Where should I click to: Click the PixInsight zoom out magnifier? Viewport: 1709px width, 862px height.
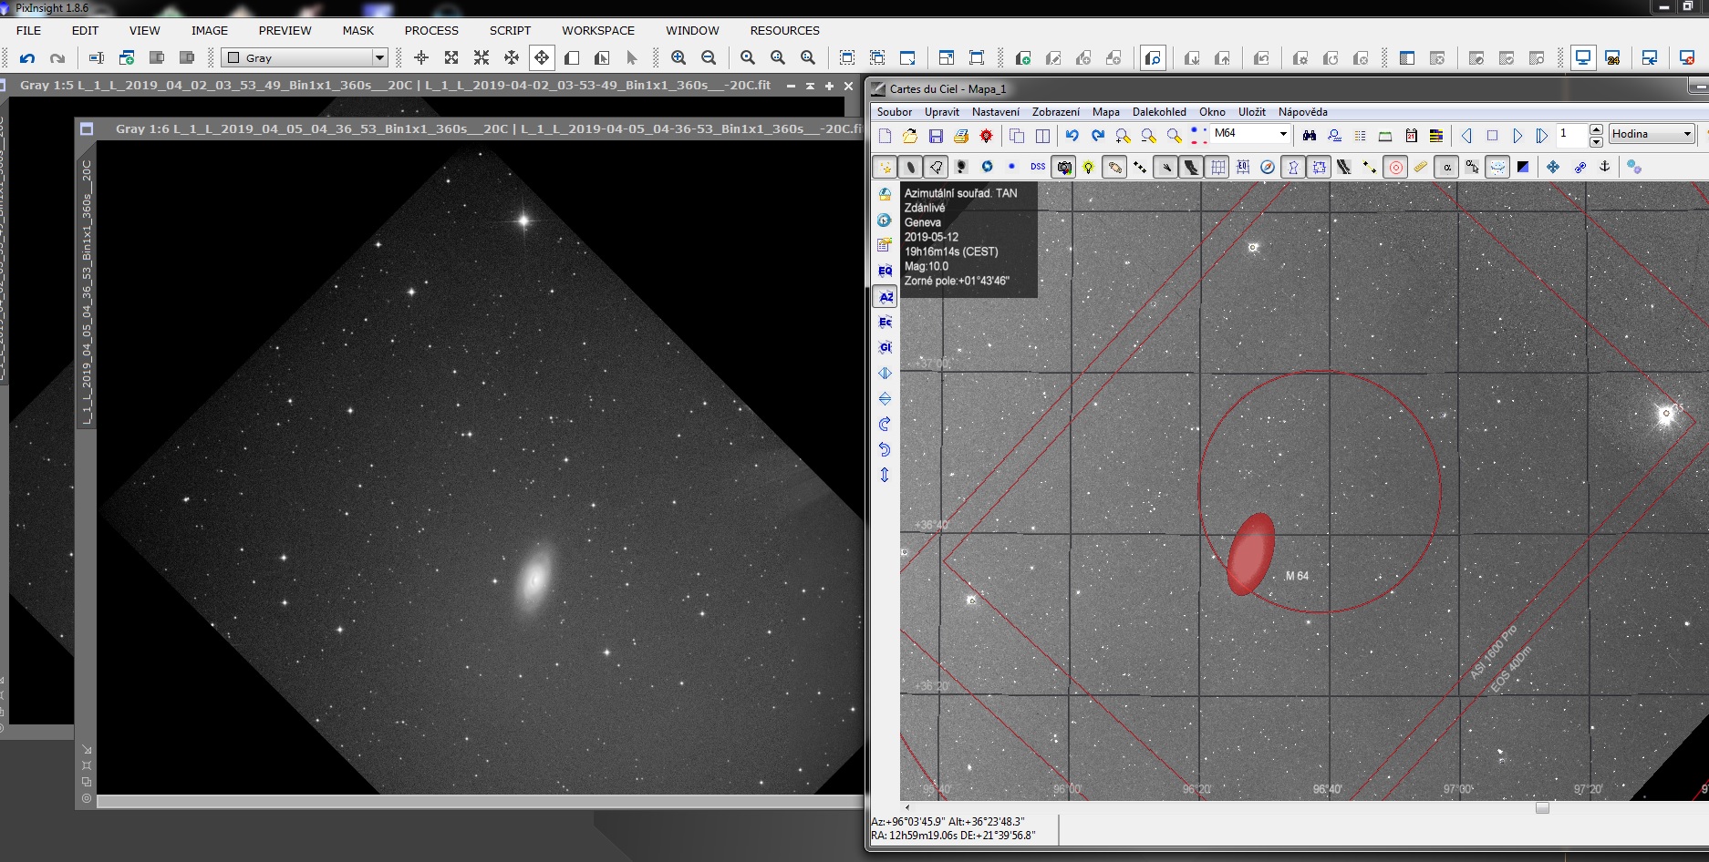tap(709, 58)
